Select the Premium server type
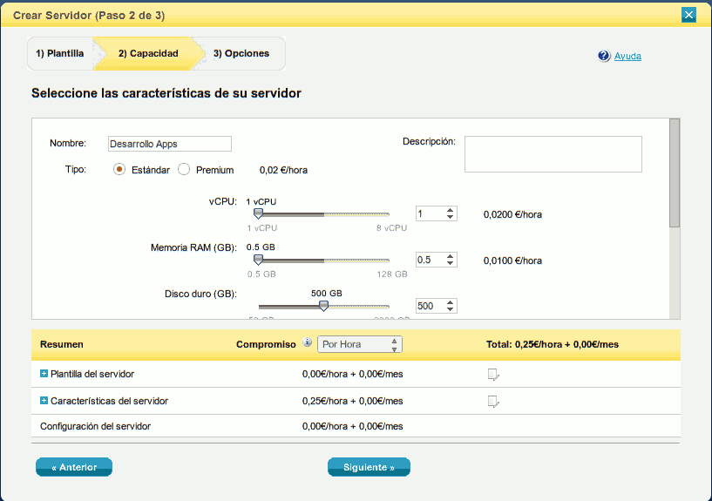This screenshot has height=501, width=712. (x=184, y=169)
